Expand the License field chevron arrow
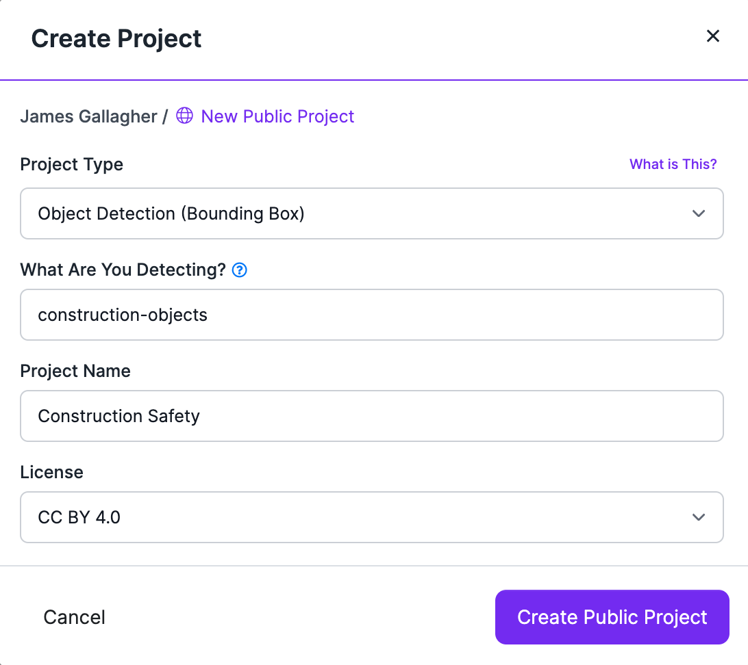Viewport: 748px width, 665px height. pos(699,517)
